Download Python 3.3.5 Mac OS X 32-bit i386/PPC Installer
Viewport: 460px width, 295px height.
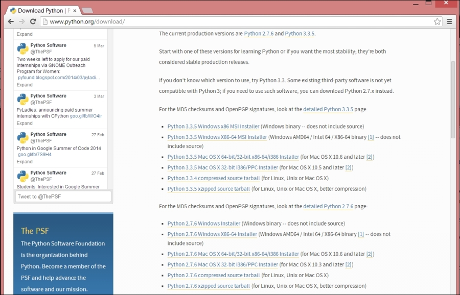(x=223, y=167)
